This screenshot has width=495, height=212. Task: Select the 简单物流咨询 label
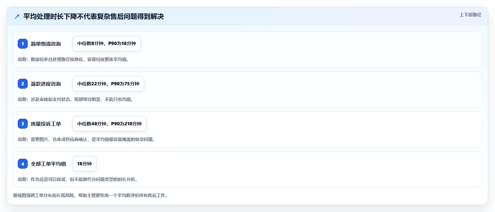click(46, 44)
